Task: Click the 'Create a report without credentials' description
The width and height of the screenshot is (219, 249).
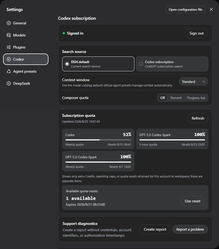Action: (x=97, y=233)
